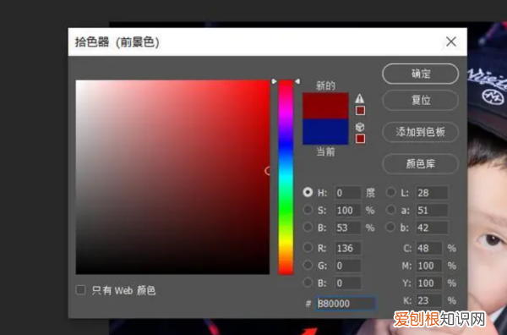Click the new color preview swatch
The width and height of the screenshot is (507, 335).
click(325, 106)
